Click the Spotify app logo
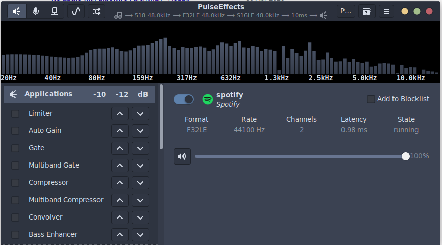The width and height of the screenshot is (442, 245). [208, 99]
